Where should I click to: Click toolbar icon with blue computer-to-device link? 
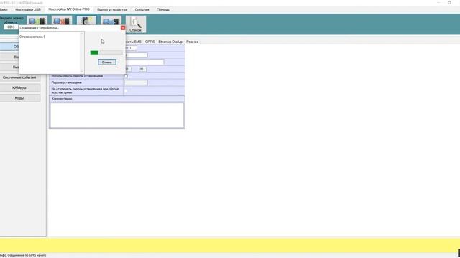click(x=111, y=21)
